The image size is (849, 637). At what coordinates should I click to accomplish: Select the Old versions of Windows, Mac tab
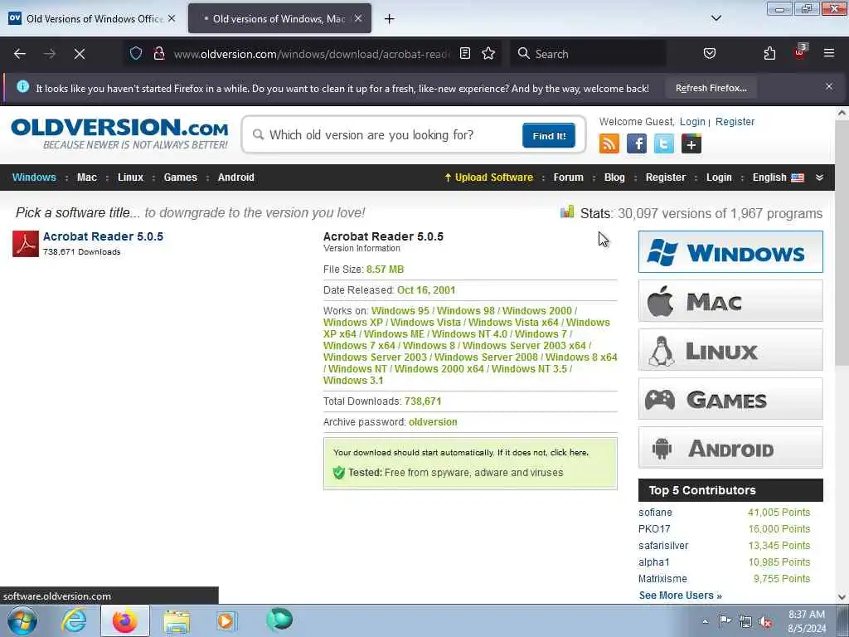pyautogui.click(x=280, y=18)
